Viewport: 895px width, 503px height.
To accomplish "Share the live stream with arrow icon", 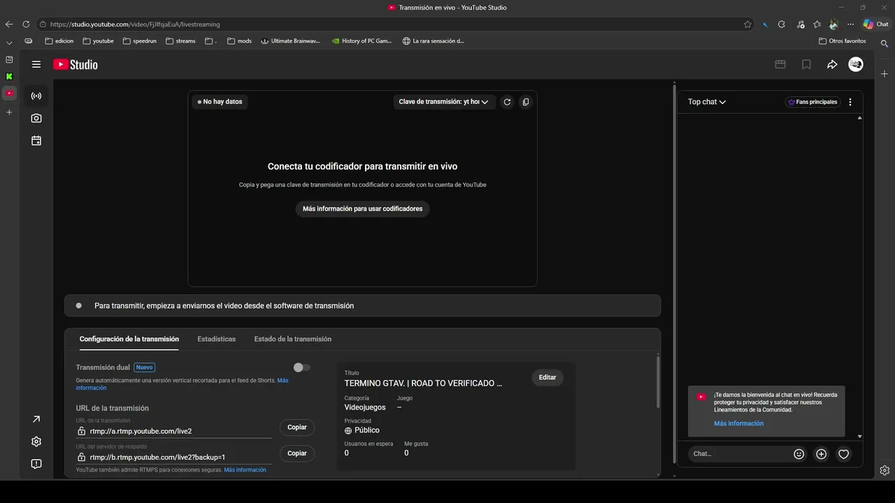I will [832, 64].
